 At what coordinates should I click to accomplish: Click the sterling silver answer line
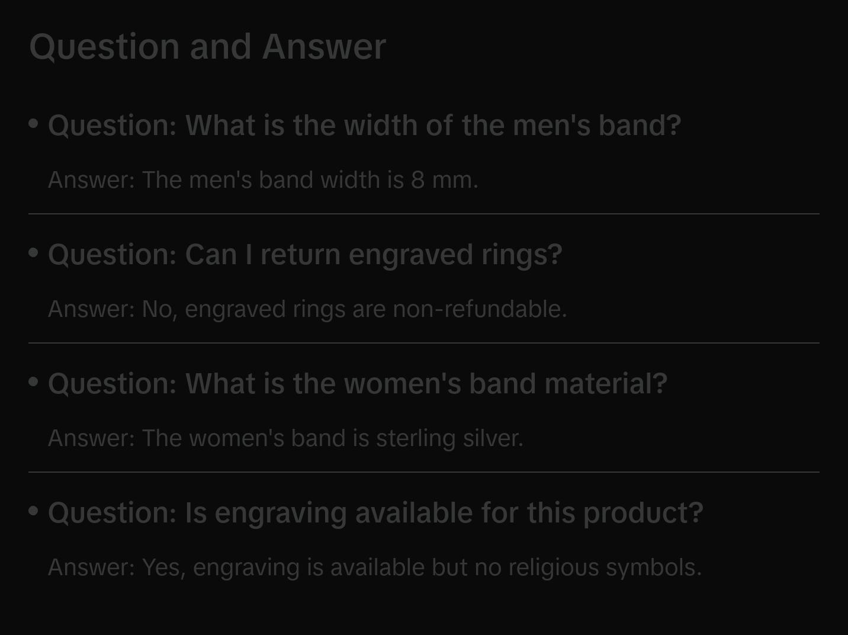(x=285, y=438)
